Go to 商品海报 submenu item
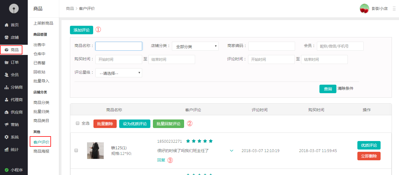 tap(41, 151)
